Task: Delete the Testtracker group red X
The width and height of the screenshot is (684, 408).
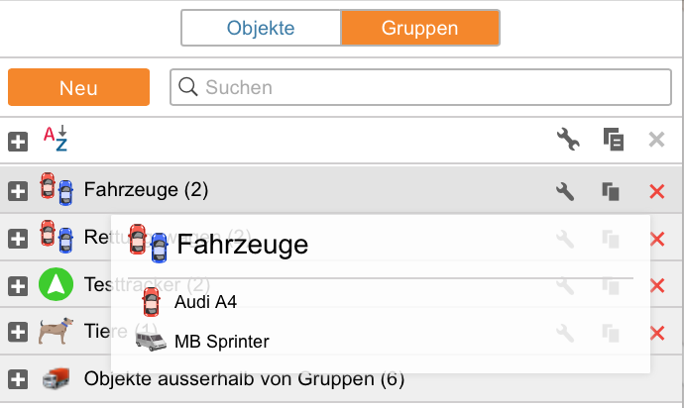Action: pyautogui.click(x=656, y=285)
